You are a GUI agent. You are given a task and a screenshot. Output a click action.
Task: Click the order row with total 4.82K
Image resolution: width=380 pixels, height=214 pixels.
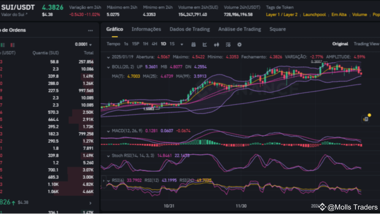tap(47, 184)
